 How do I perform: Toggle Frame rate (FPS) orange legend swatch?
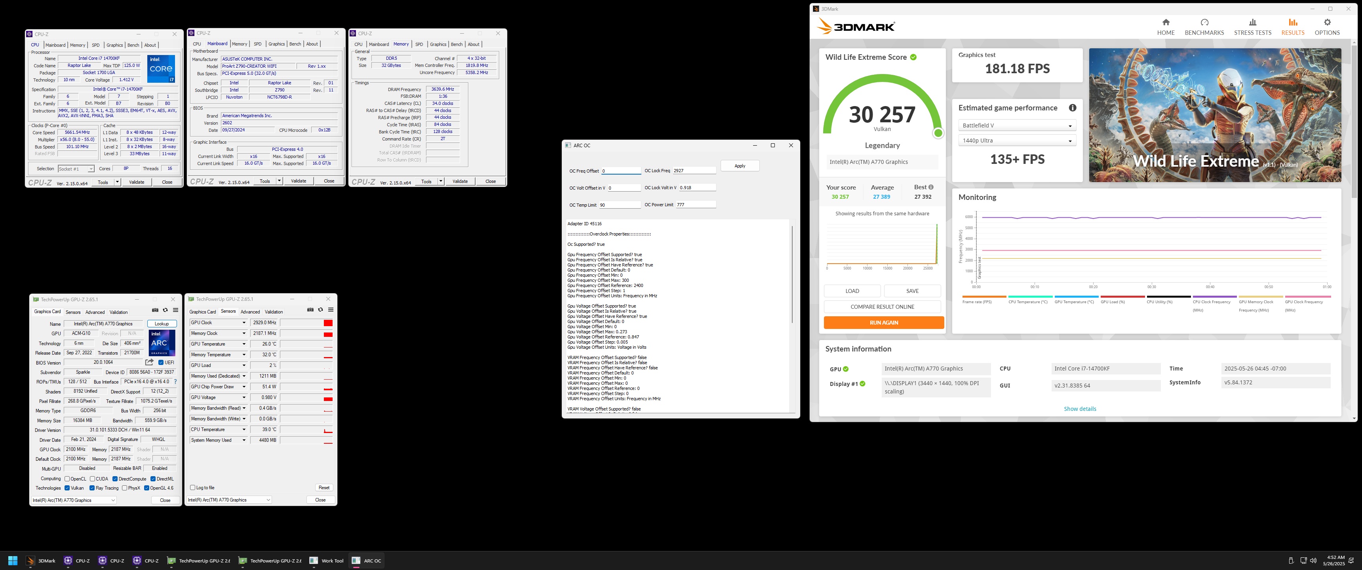(984, 296)
